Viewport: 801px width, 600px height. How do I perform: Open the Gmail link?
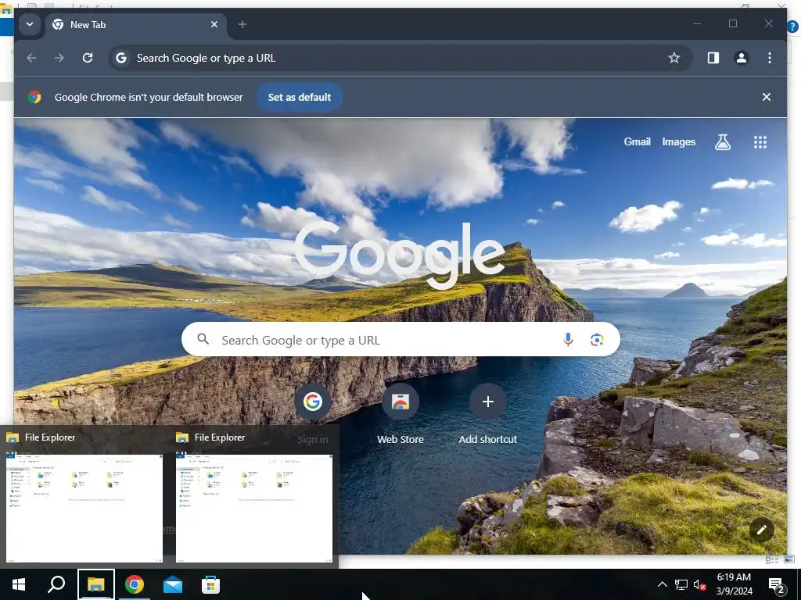coord(637,142)
